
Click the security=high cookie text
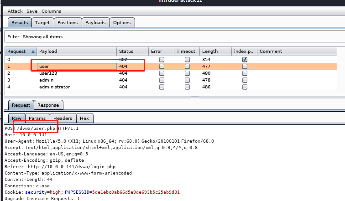click(x=43, y=192)
